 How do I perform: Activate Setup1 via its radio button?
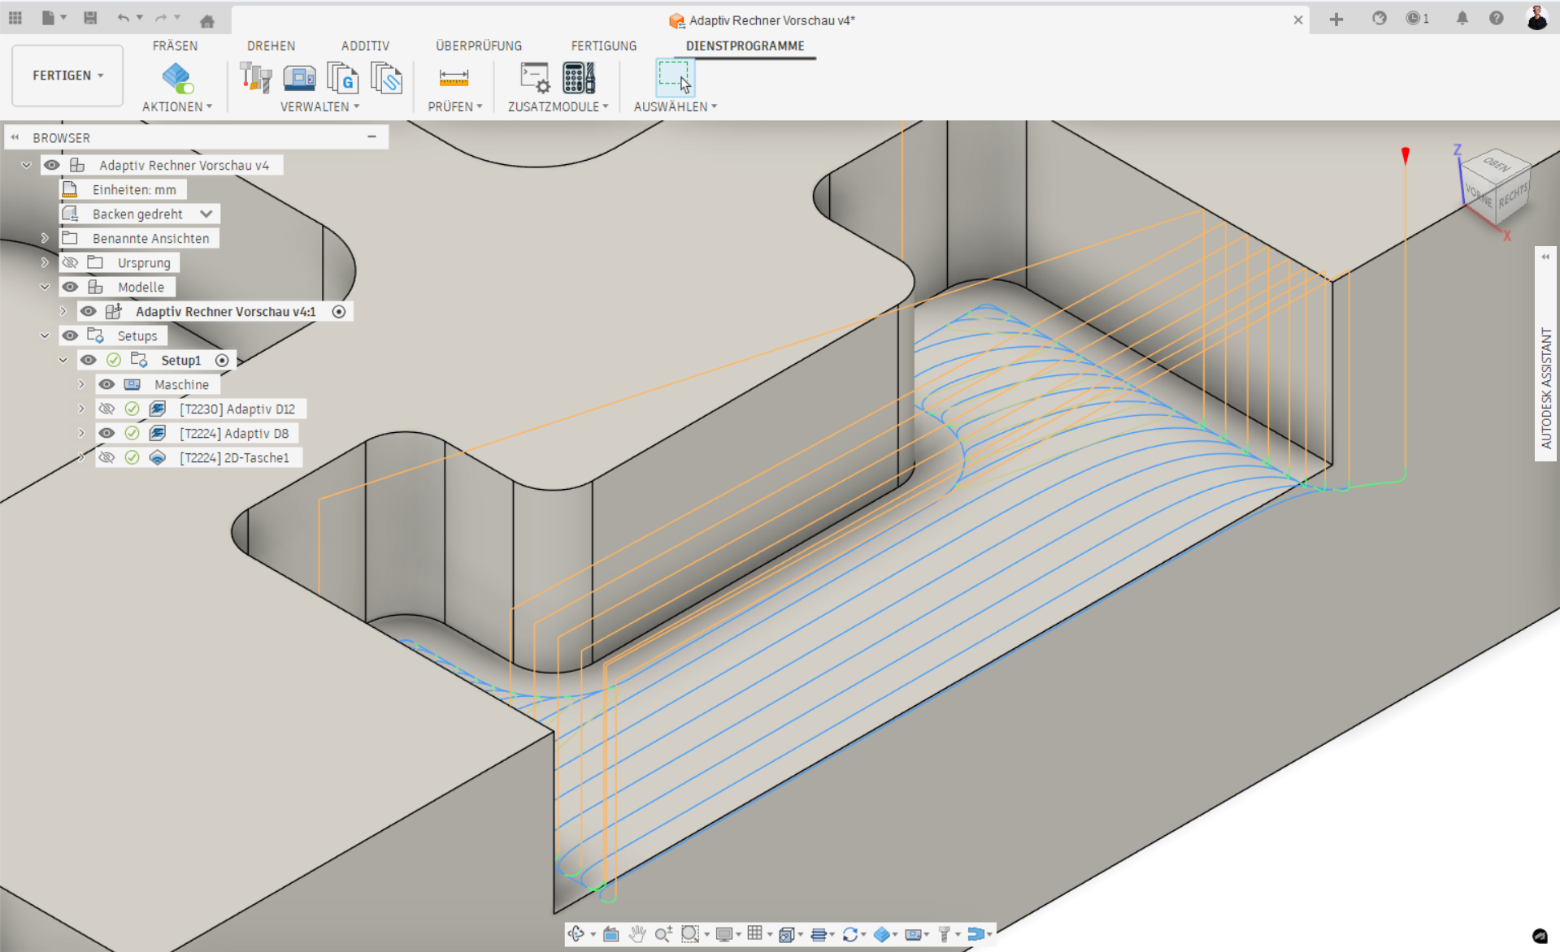[222, 360]
